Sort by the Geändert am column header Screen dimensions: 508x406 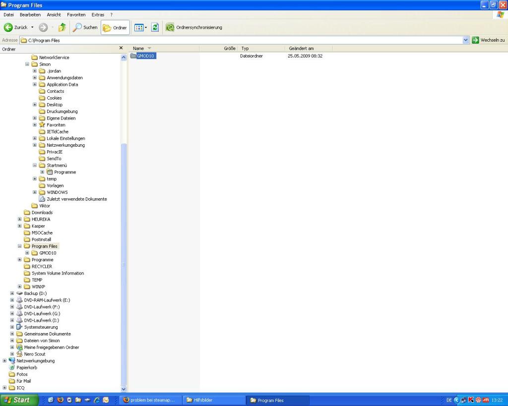(301, 49)
